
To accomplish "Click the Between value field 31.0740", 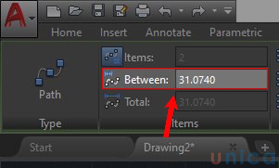I will (221, 79).
